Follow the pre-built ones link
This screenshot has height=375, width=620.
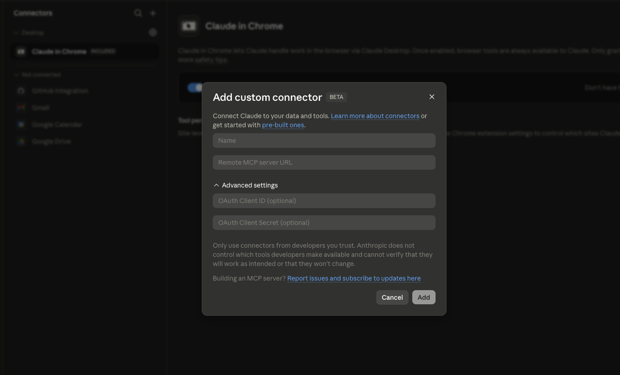click(x=283, y=125)
